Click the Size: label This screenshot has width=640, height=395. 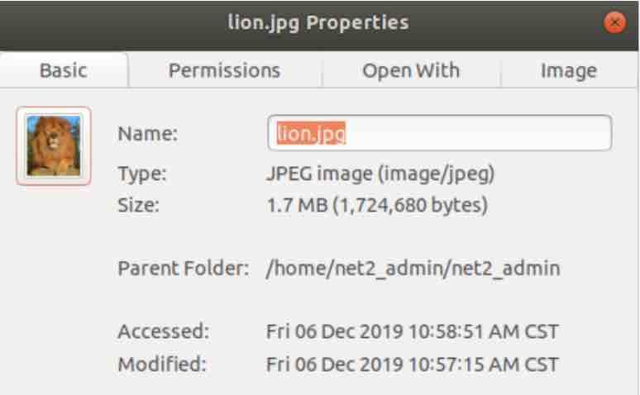pyautogui.click(x=138, y=205)
